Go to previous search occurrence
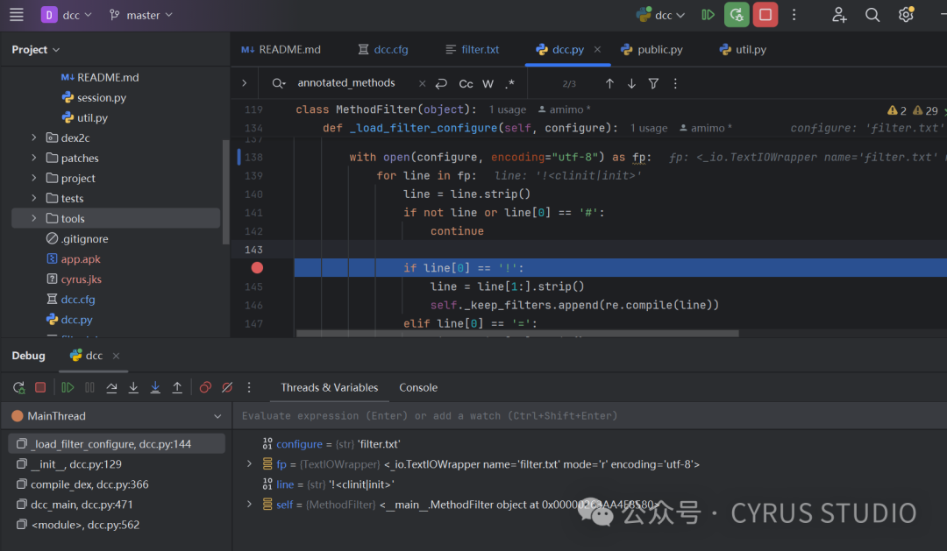 click(x=609, y=83)
